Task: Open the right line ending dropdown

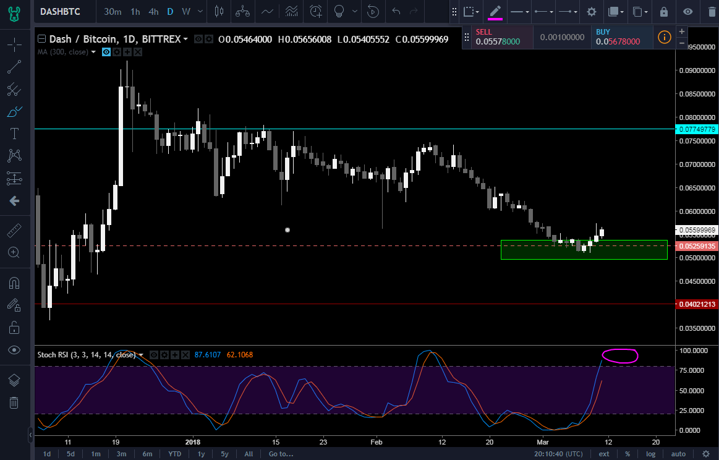Action: [x=568, y=12]
